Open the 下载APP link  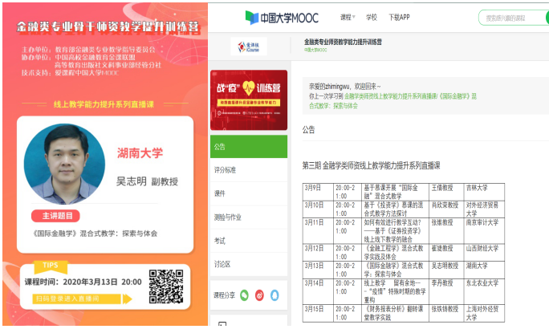(398, 17)
